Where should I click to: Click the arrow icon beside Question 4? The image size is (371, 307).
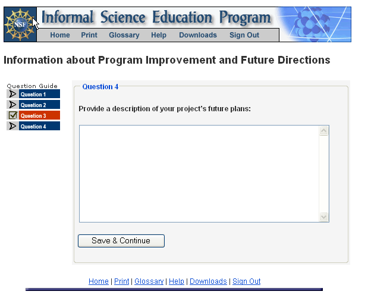12,126
